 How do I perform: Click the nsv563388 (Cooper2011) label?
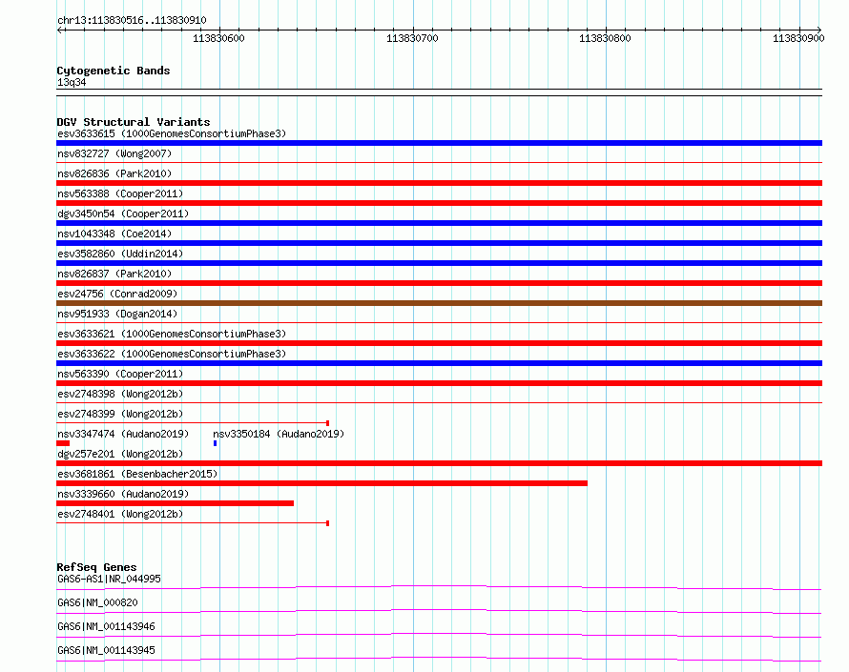coord(120,193)
